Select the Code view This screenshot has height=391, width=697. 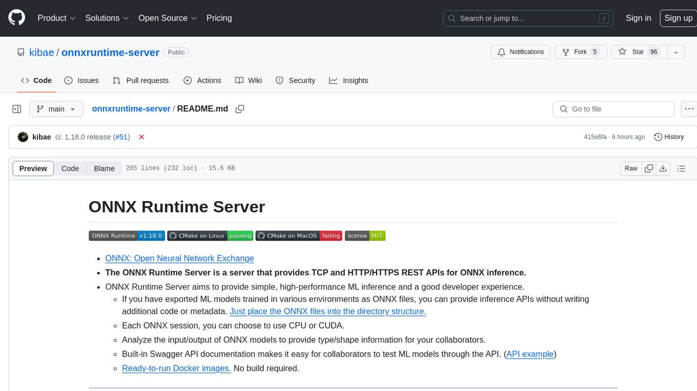coord(70,168)
